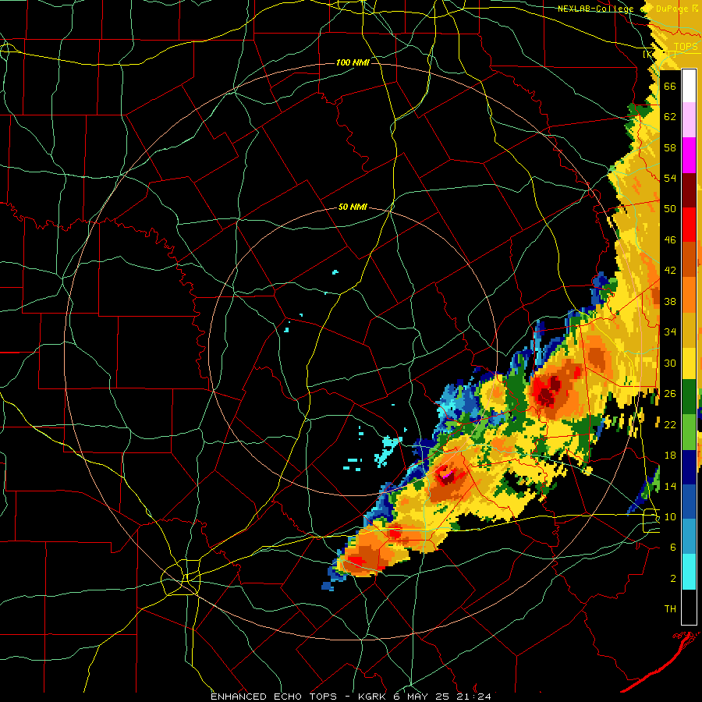The width and height of the screenshot is (702, 702).
Task: Click the 'TOPS' legend heading
Action: click(686, 47)
